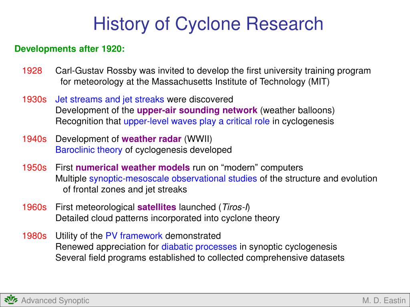Click 'upper-level waves play a critical role'

pyautogui.click(x=196, y=122)
